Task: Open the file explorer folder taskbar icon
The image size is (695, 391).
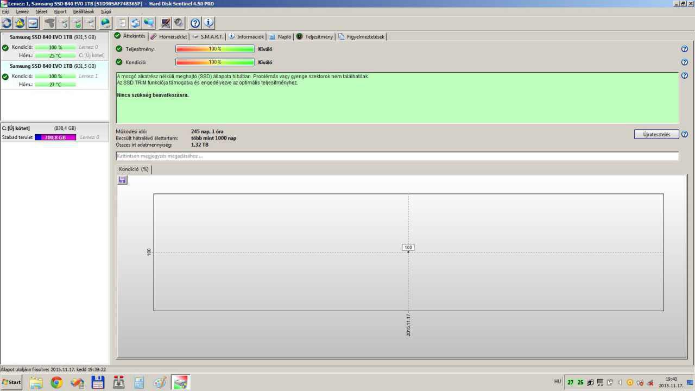Action: (36, 382)
